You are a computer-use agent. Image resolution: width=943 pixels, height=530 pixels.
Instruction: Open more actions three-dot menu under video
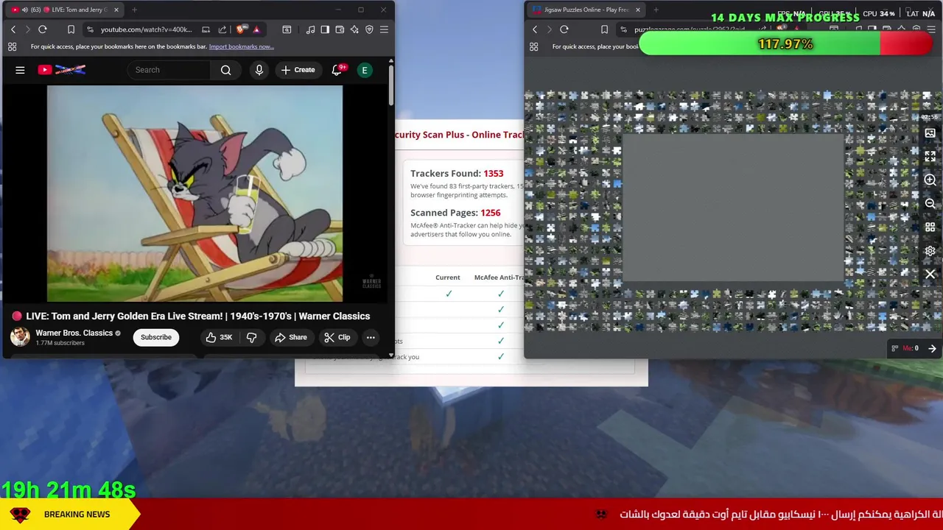[x=371, y=337]
